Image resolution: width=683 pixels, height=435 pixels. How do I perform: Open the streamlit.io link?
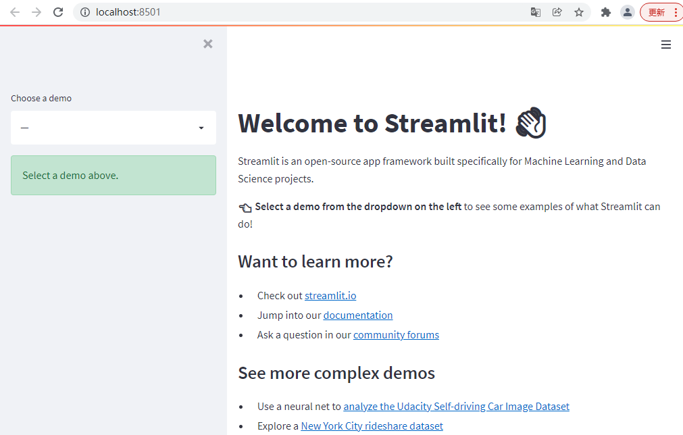[330, 296]
